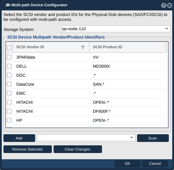Select the 3PARdata vendor text
174x170 pixels.
point(26,57)
